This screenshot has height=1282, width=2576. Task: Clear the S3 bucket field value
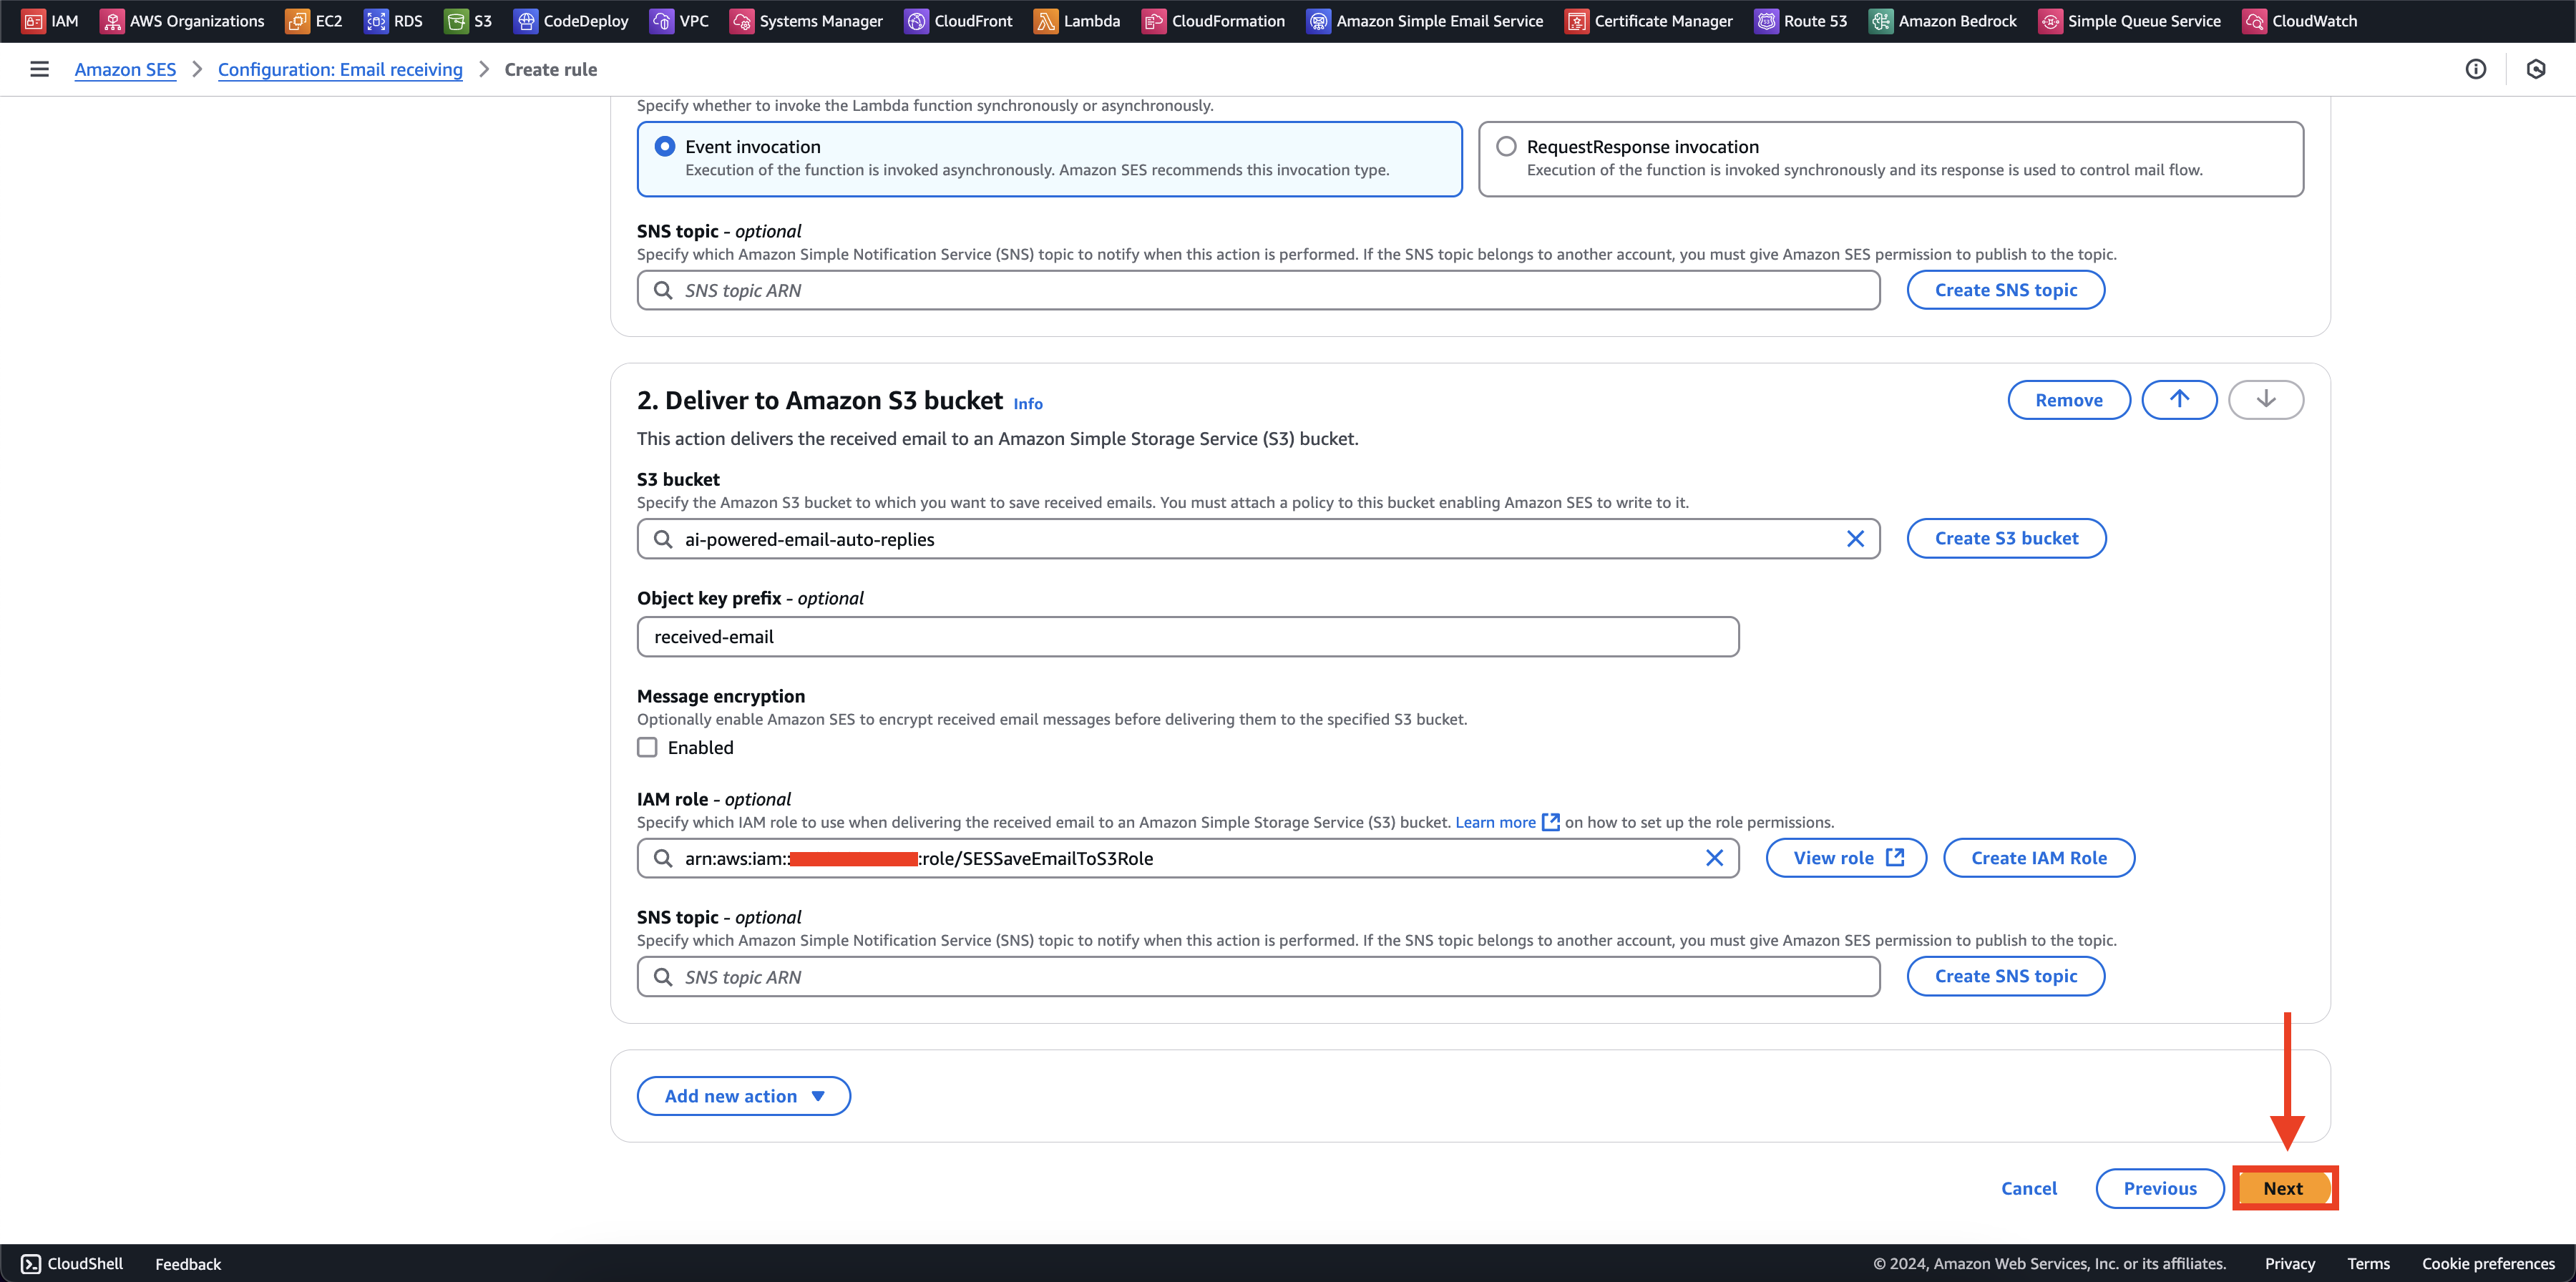pyautogui.click(x=1856, y=539)
